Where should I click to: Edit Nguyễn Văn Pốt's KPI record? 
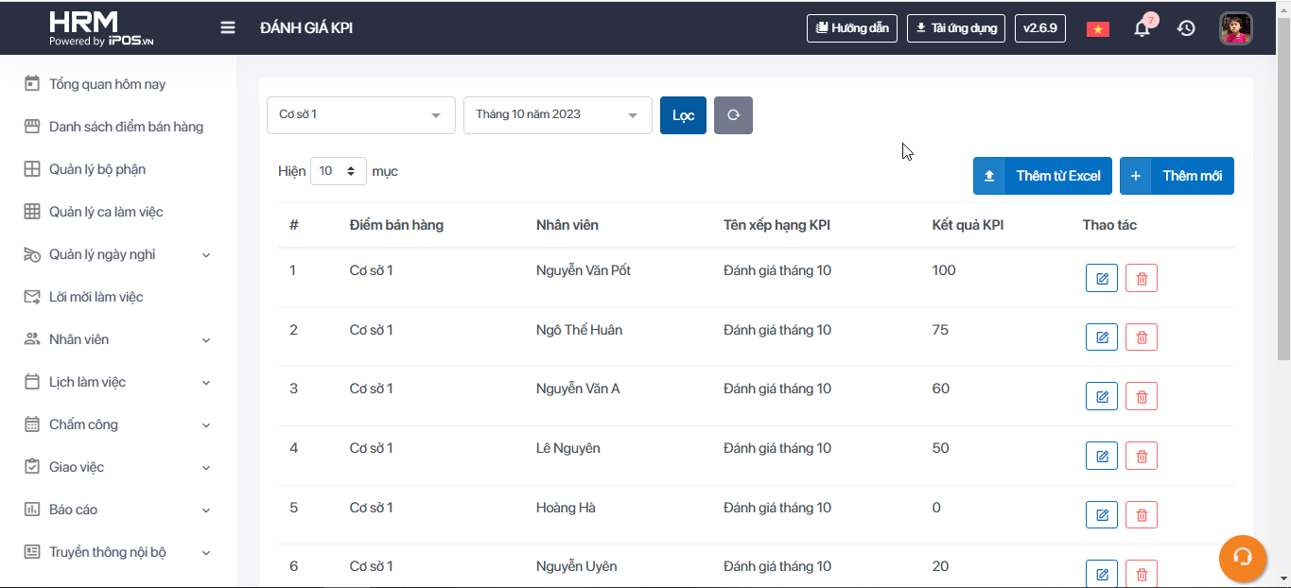click(x=1102, y=279)
